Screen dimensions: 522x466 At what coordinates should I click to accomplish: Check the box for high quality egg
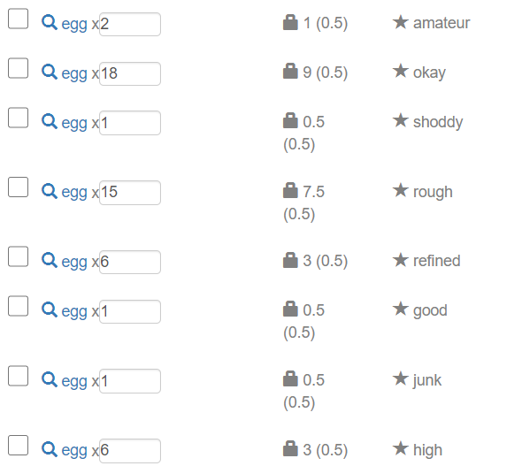click(x=18, y=446)
